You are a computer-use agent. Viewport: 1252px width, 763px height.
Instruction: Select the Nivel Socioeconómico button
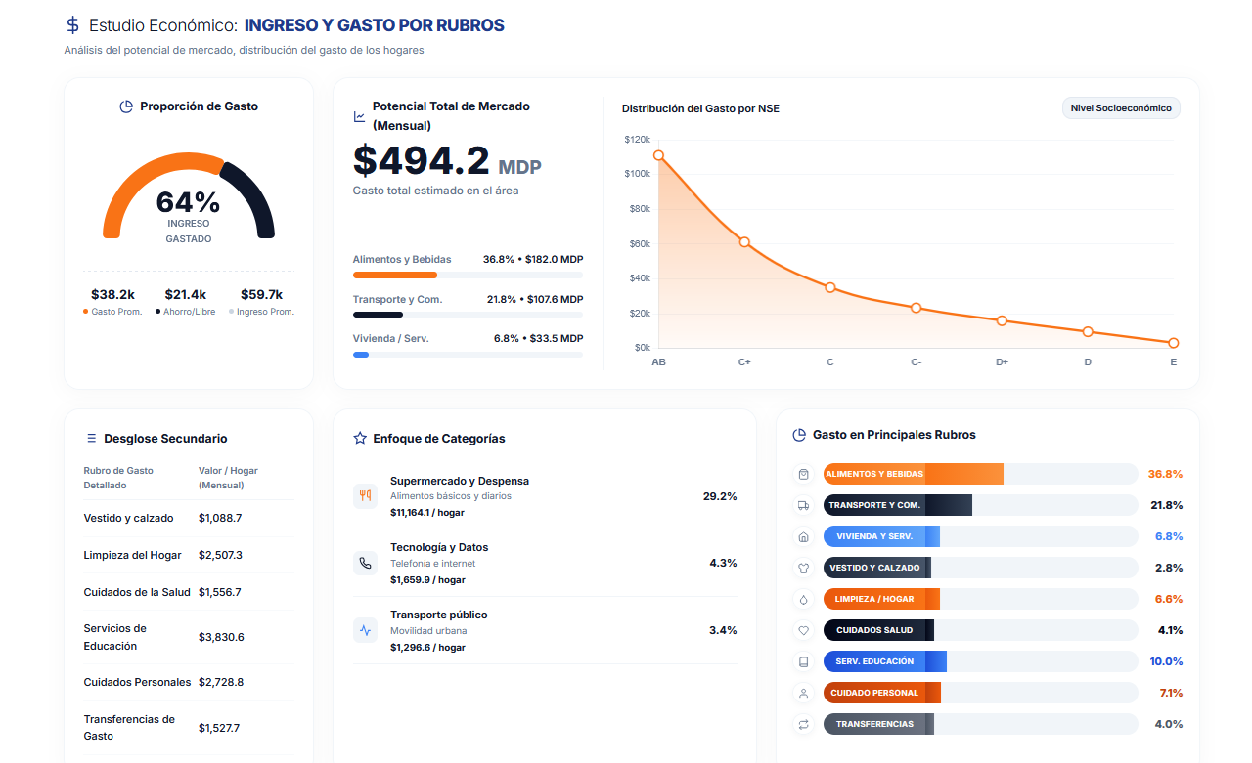(x=1121, y=108)
